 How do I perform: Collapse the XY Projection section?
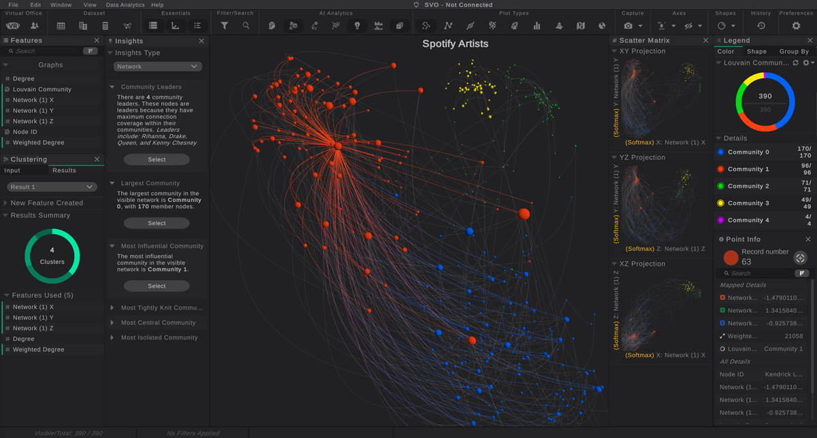(614, 52)
